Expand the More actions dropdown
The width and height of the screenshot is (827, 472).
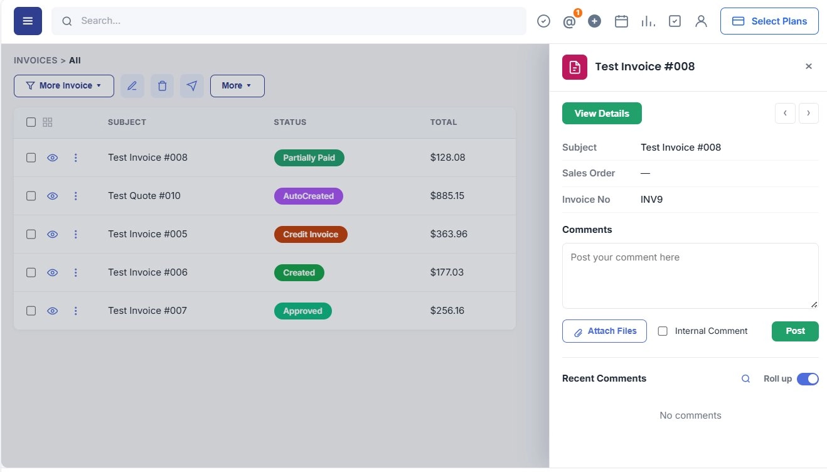pyautogui.click(x=237, y=86)
